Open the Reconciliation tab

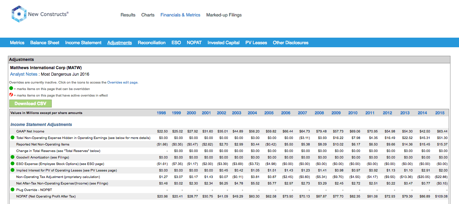(x=152, y=43)
